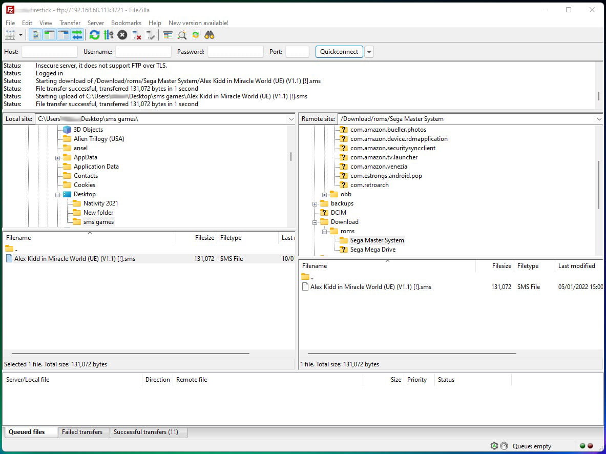
Task: Open the View menu
Action: [x=46, y=23]
